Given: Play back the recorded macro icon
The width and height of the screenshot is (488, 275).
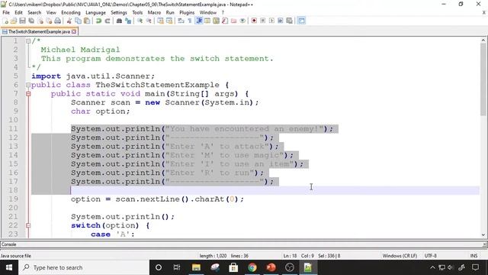Looking at the screenshot, I should click(271, 21).
